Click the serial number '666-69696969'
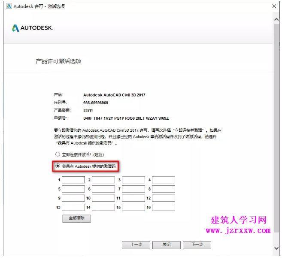 coord(96,103)
